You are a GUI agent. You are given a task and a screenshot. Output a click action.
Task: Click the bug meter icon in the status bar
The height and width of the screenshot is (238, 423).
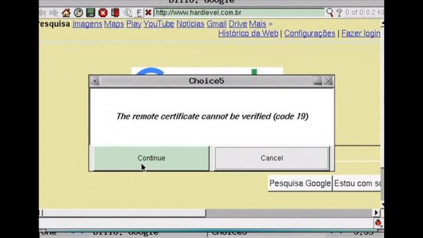(x=378, y=223)
